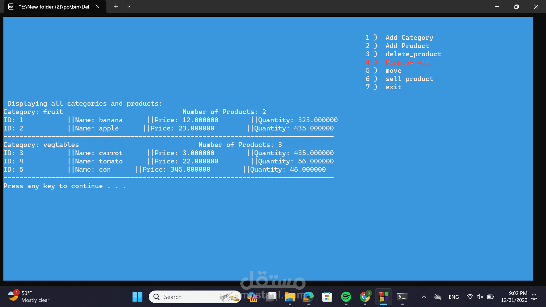
Task: Open the notification bell
Action: coord(534,297)
